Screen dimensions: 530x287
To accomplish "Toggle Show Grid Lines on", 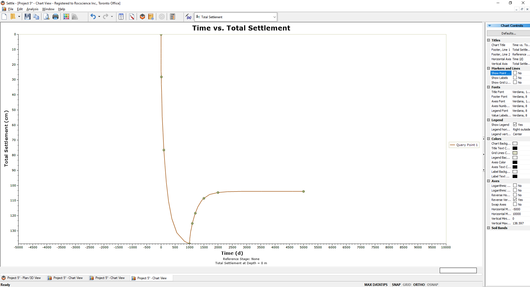I will pyautogui.click(x=516, y=82).
